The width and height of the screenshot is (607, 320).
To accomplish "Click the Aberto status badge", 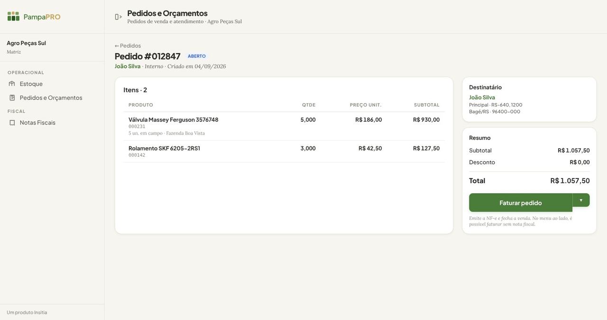I will click(x=197, y=56).
